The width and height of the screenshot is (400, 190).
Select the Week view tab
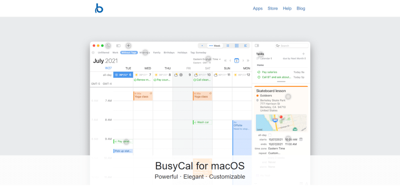[215, 46]
